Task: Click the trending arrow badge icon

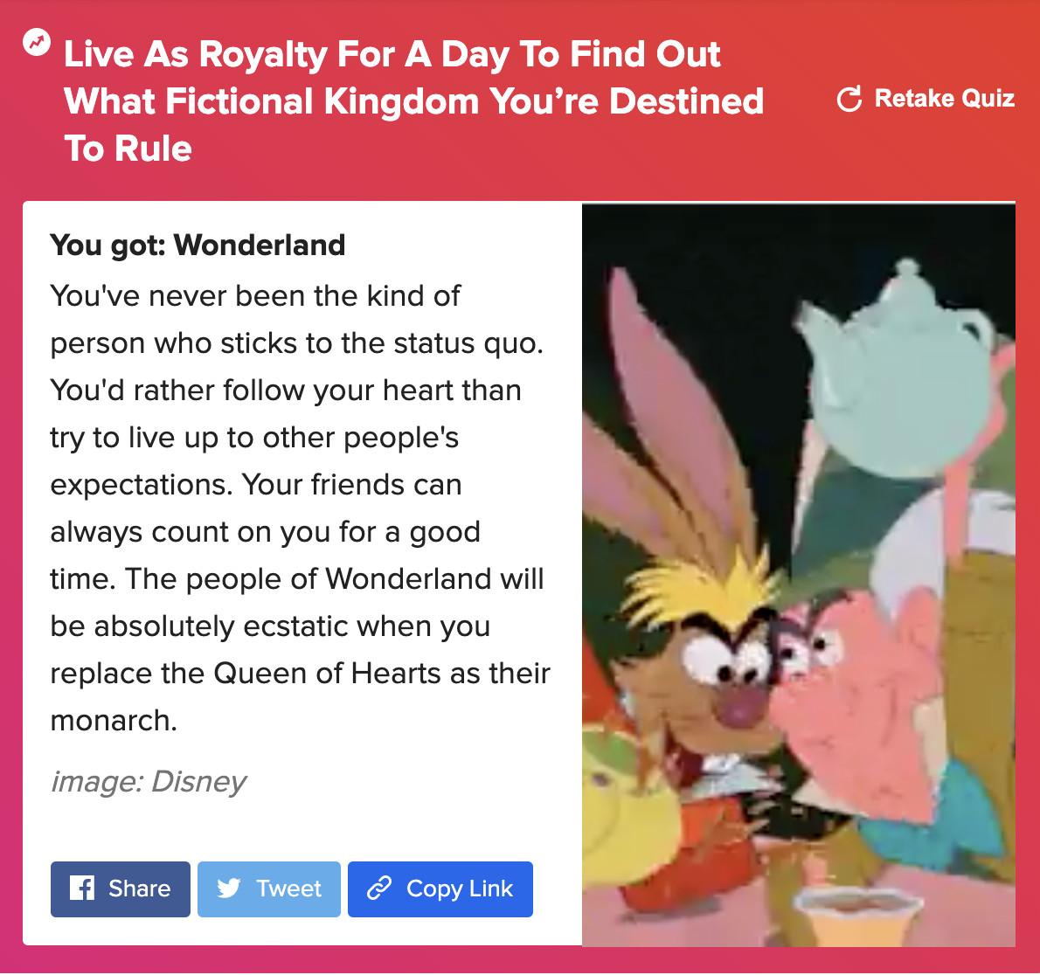Action: point(37,42)
